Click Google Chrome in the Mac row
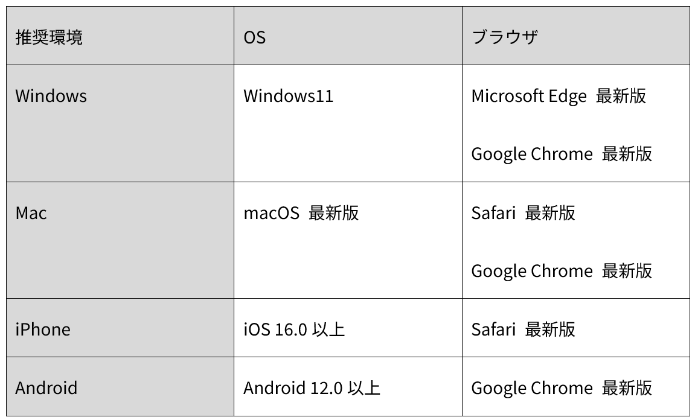 (x=531, y=271)
